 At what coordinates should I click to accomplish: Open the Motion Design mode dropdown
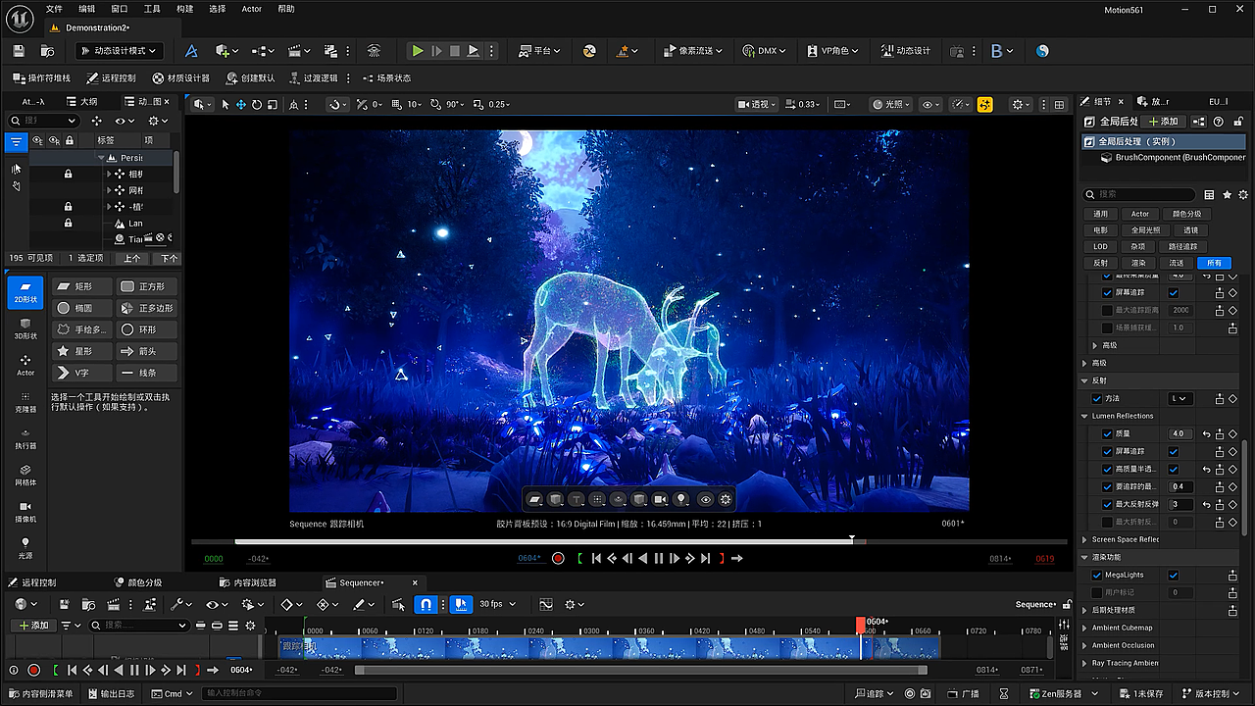[x=120, y=51]
